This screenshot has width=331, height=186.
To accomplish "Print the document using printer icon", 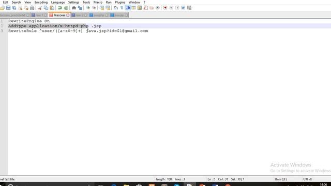I will click(x=32, y=8).
